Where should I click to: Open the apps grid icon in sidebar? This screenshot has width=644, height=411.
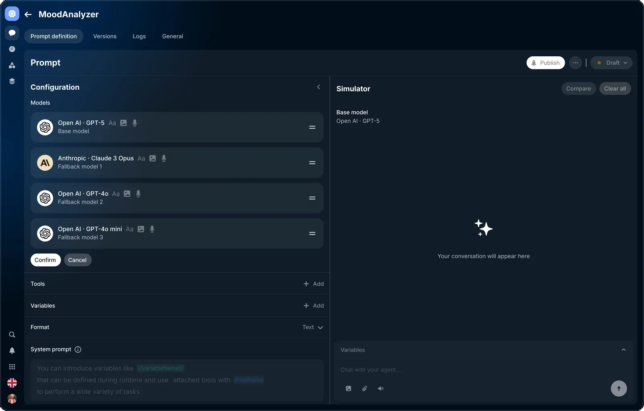[12, 367]
